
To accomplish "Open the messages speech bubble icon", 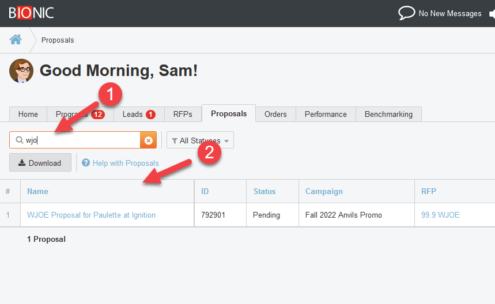I will point(406,13).
